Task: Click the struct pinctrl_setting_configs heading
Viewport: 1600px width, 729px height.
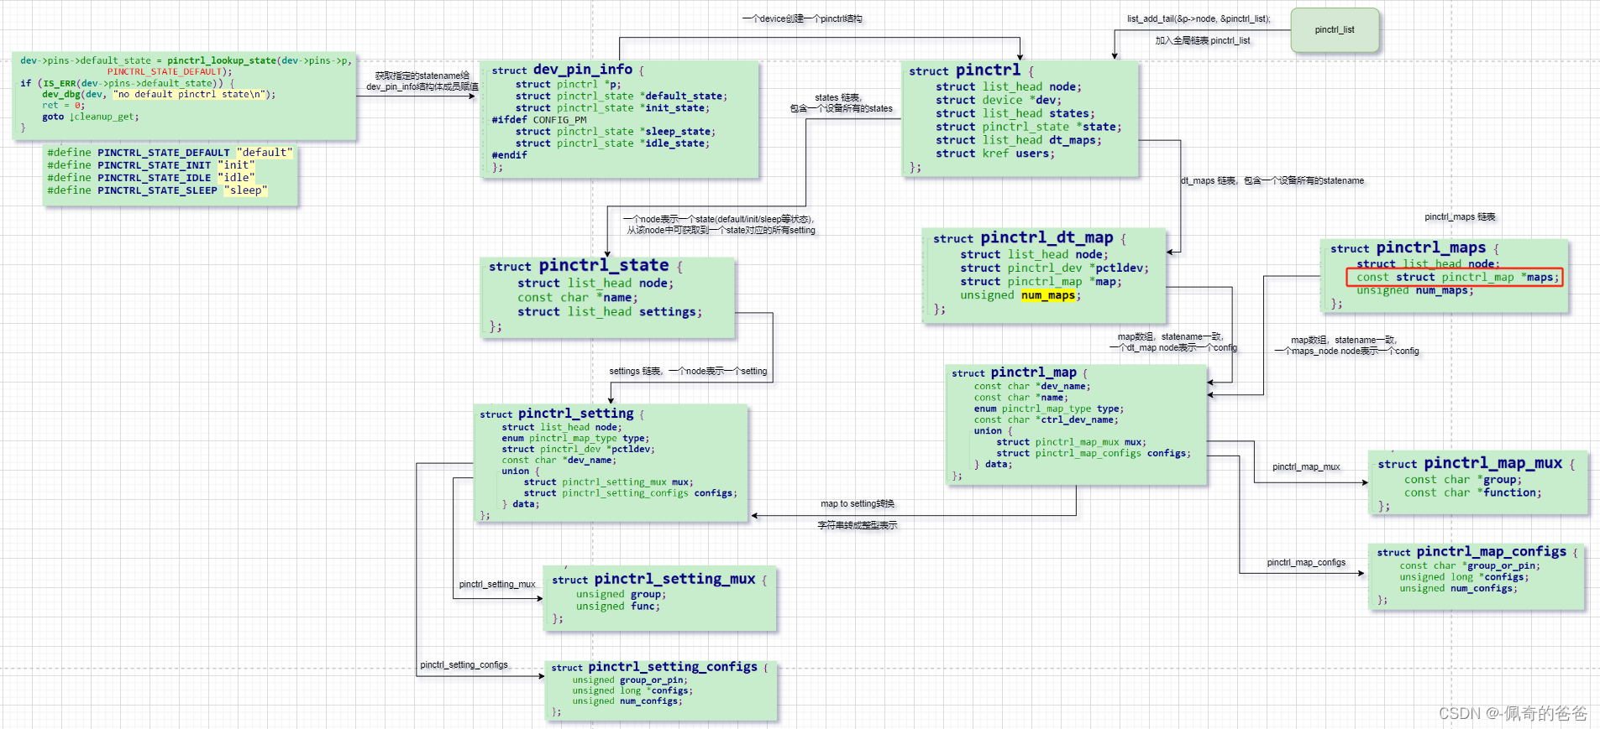Action: point(659,667)
